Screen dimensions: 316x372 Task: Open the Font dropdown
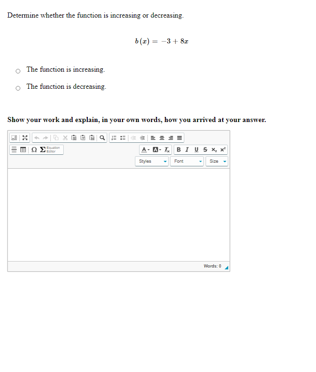pyautogui.click(x=187, y=161)
